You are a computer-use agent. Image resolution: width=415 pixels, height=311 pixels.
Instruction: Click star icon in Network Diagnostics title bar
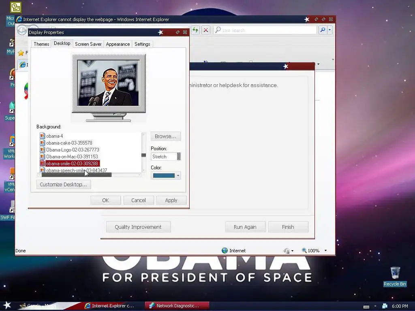286,66
